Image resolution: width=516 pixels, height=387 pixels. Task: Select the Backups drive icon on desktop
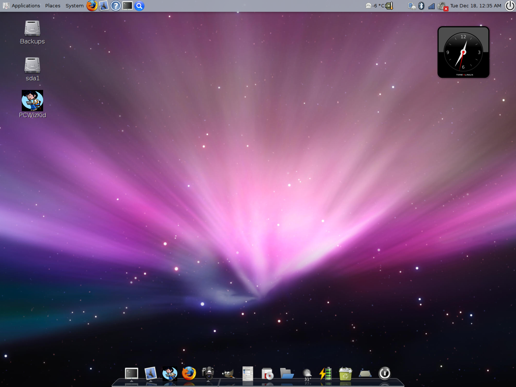(32, 28)
